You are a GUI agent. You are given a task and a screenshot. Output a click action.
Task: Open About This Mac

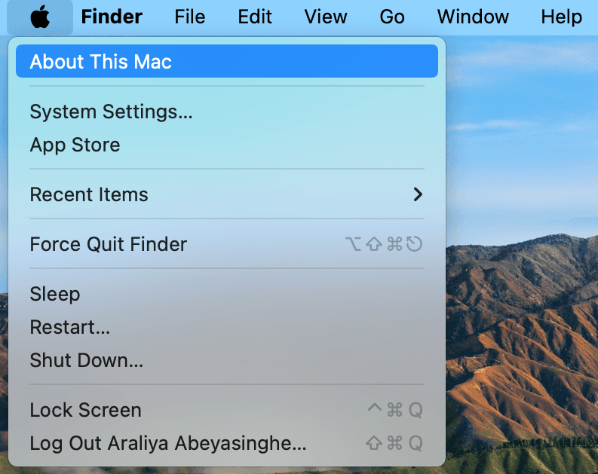tap(100, 62)
